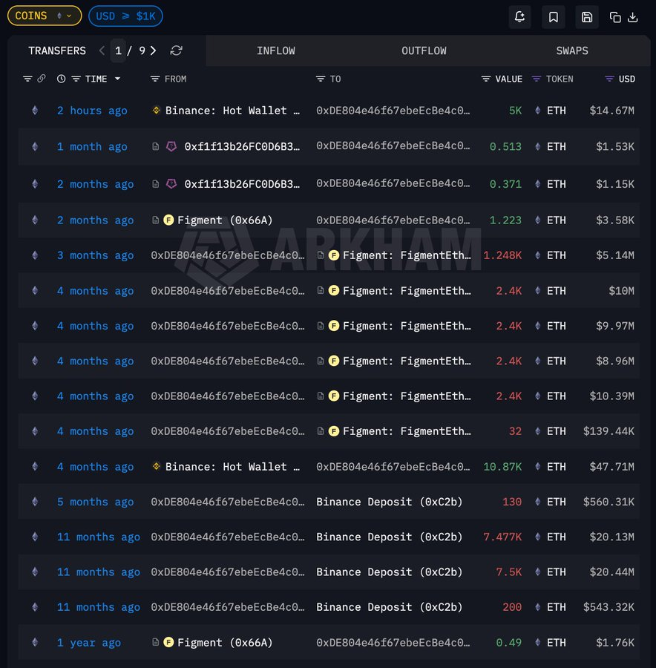656x668 pixels.
Task: Open the FROM address in the $9.97M row
Action: point(228,326)
